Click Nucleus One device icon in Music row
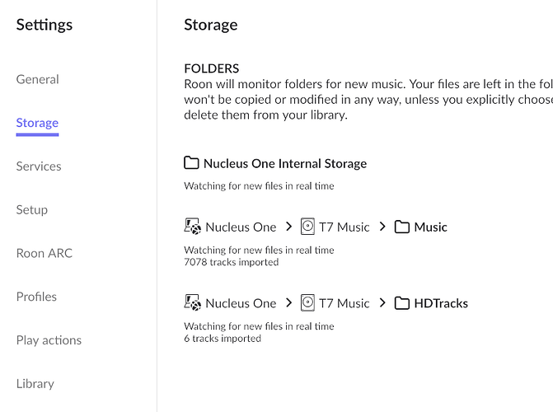Screen dimensions: 553x412 (193, 227)
